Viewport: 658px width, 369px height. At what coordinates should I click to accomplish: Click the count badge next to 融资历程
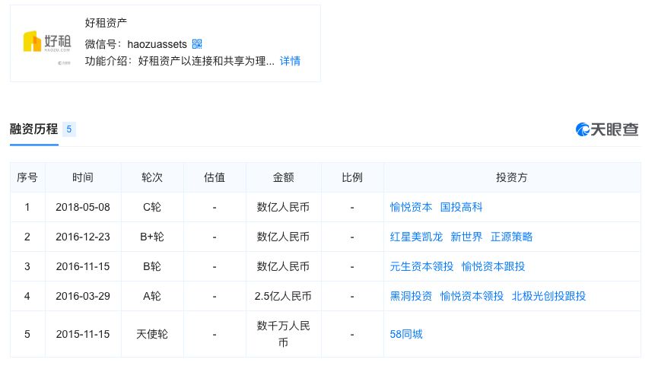coord(68,129)
